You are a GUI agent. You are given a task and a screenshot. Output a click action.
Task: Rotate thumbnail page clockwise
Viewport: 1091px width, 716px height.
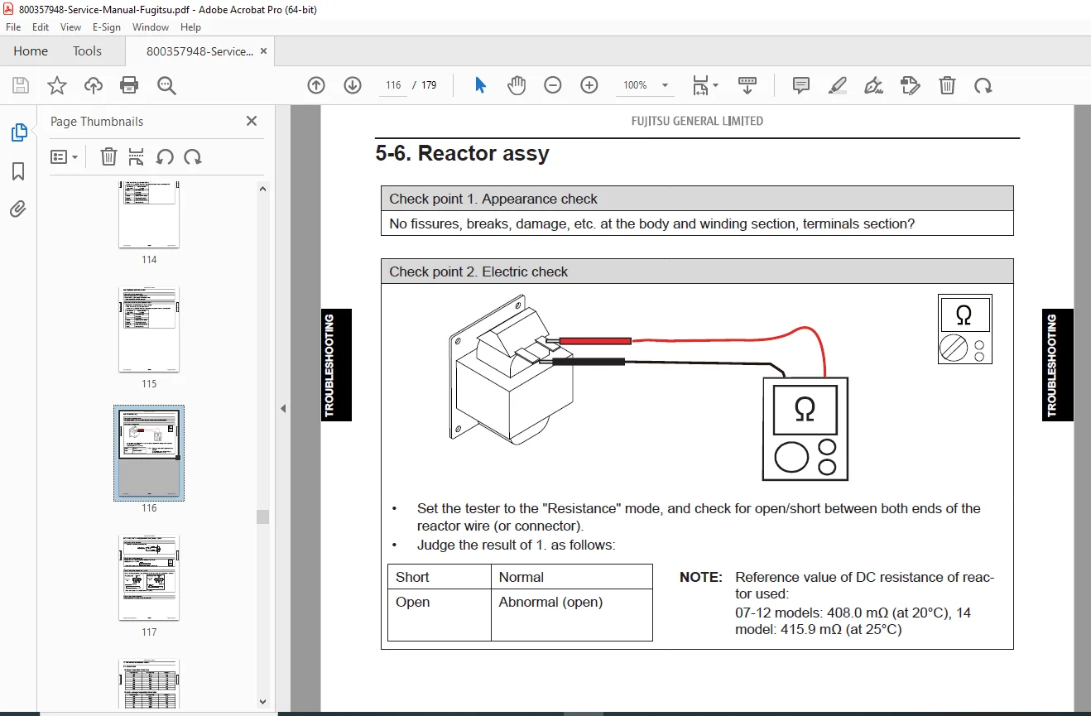[193, 156]
